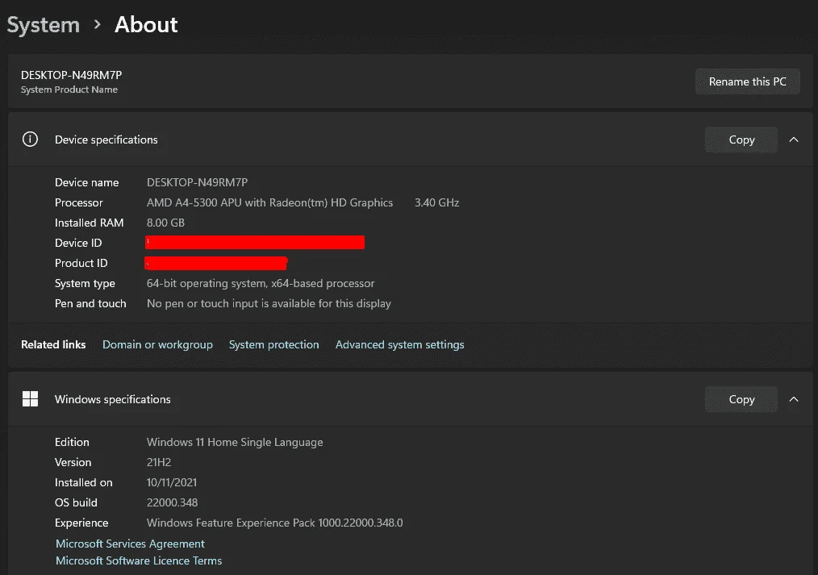Select the Pen and touch value text

click(269, 303)
